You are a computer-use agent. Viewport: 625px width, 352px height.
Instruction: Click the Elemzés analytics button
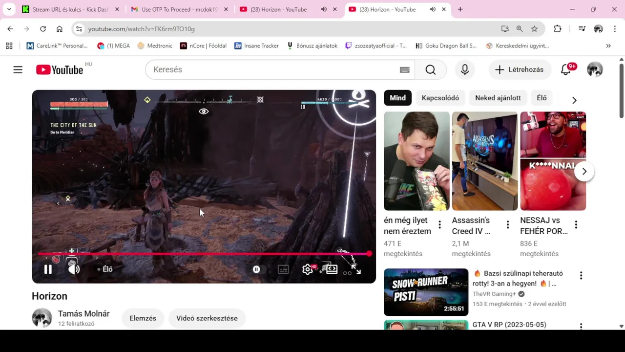[x=143, y=318]
